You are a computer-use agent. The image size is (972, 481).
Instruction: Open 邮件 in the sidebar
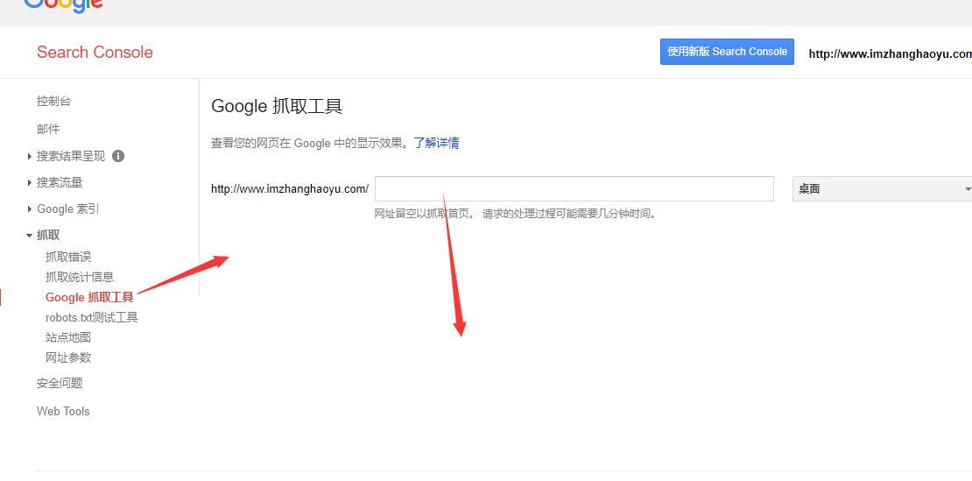click(x=48, y=129)
